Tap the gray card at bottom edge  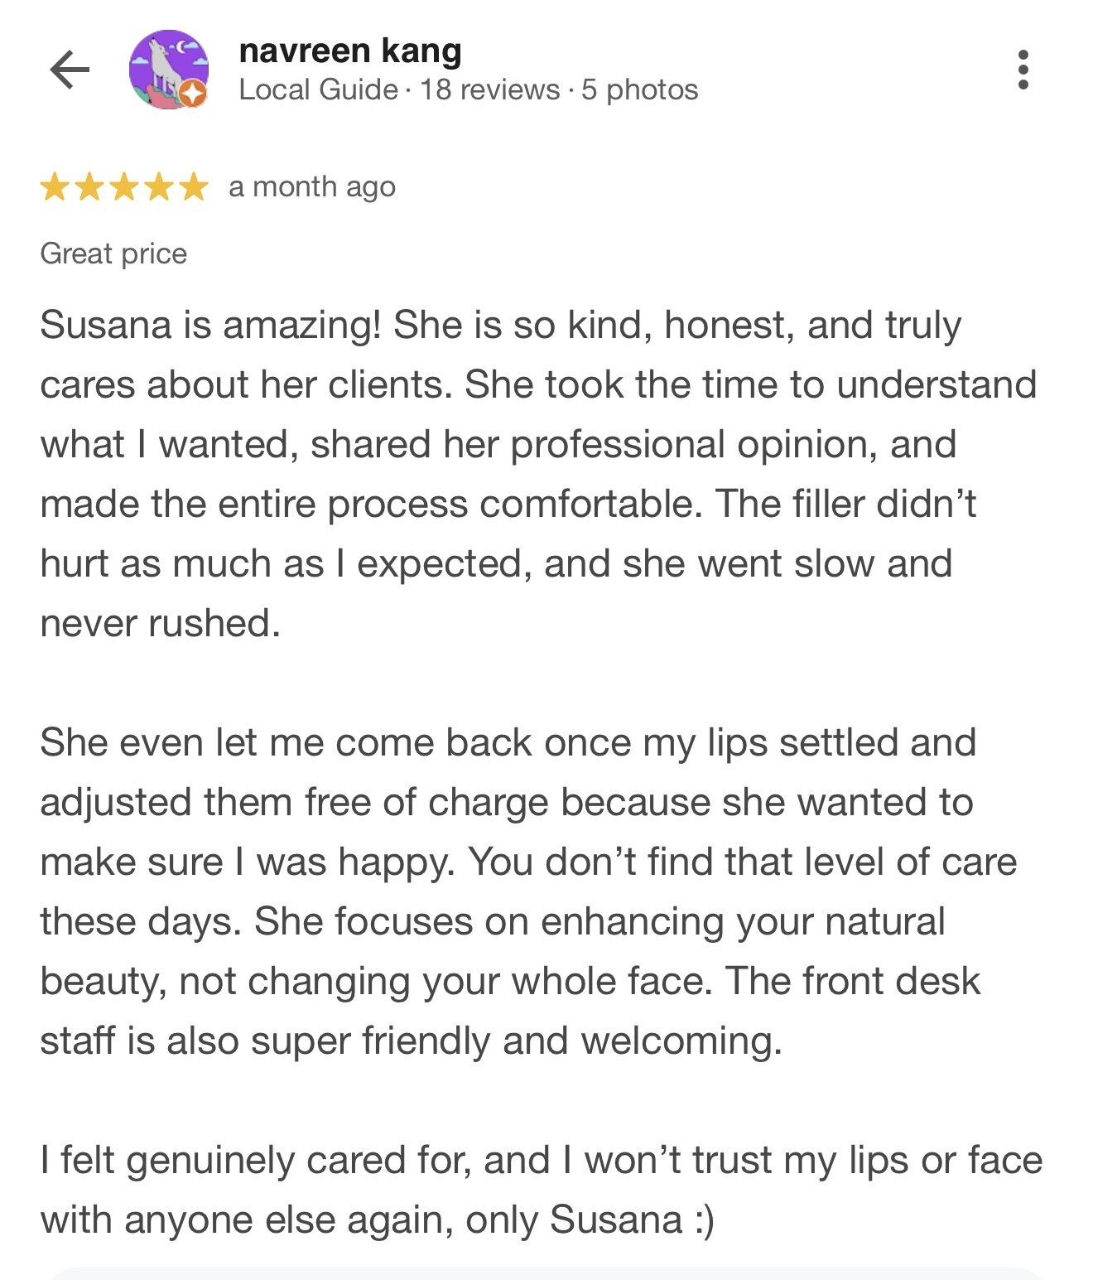pyautogui.click(x=546, y=1273)
